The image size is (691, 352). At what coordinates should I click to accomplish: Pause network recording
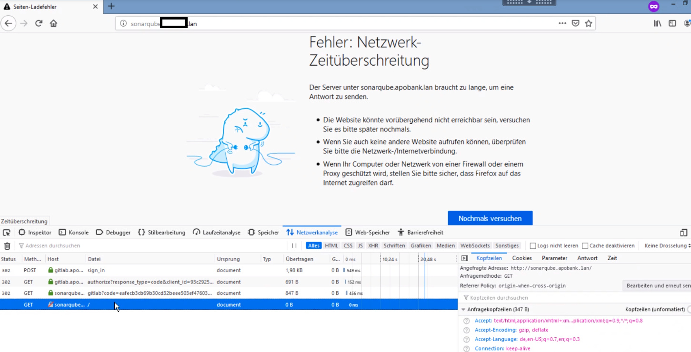[294, 246]
